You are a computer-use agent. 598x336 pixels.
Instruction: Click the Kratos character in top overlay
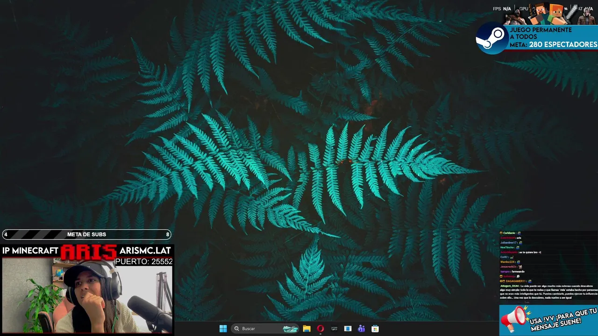[516, 17]
